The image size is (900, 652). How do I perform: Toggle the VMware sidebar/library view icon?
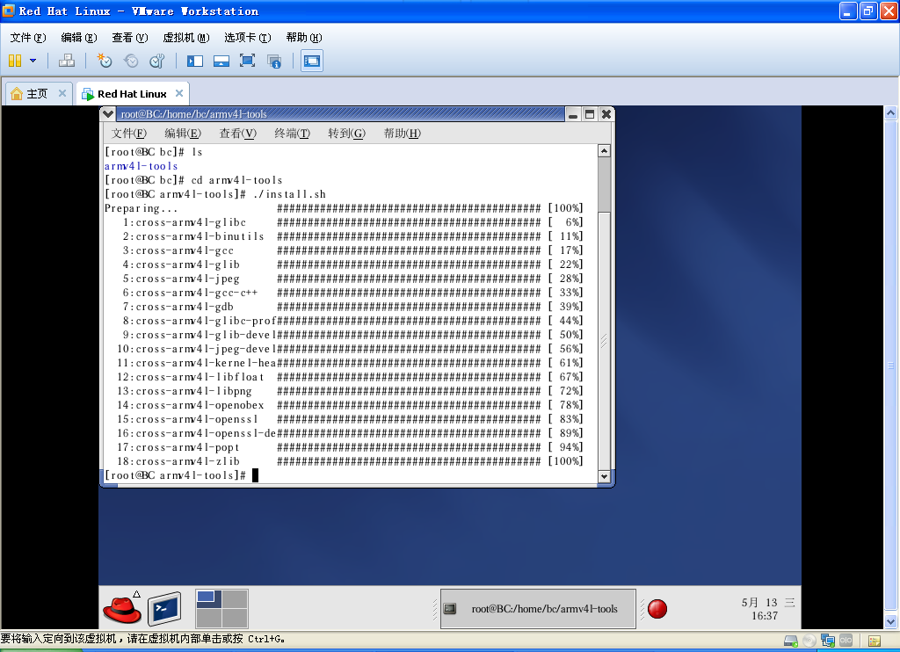[x=195, y=61]
